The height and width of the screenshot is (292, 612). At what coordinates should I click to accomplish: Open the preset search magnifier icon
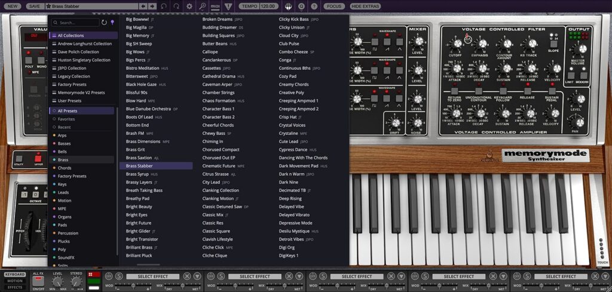click(x=202, y=6)
